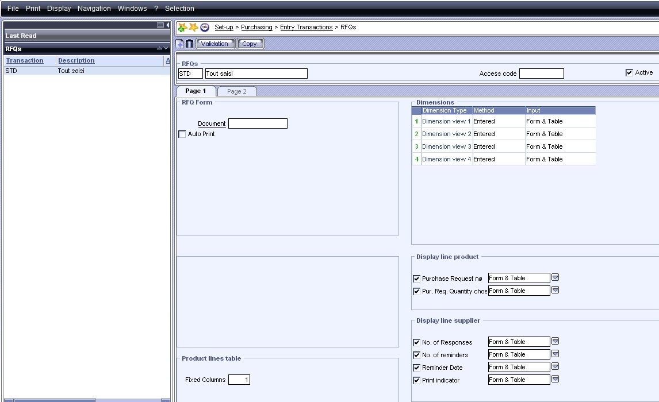Click the add-to-favorites star with plus icon
Screen dimensions: 659x402
pos(182,28)
